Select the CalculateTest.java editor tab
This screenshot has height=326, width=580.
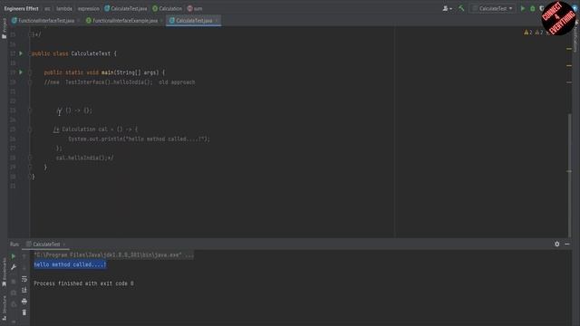[x=194, y=20]
